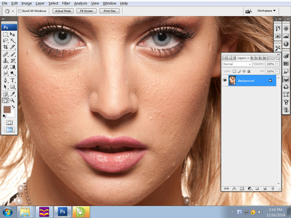Open the Color palette dock icon
Screen dimensions: 291x218
click(x=286, y=56)
